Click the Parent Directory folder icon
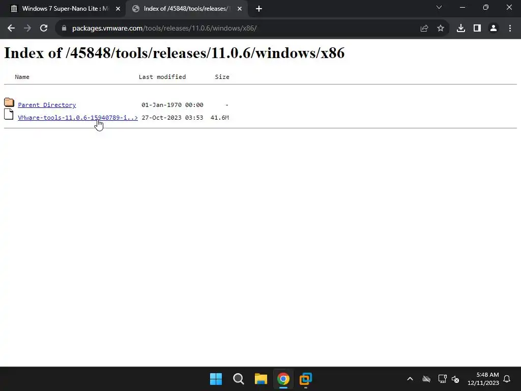The image size is (521, 391). tap(9, 102)
